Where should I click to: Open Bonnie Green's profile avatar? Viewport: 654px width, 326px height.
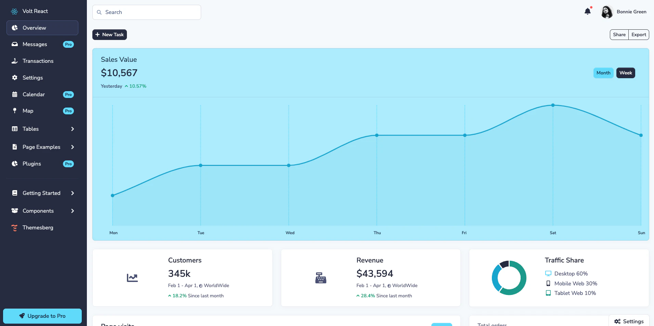point(606,12)
